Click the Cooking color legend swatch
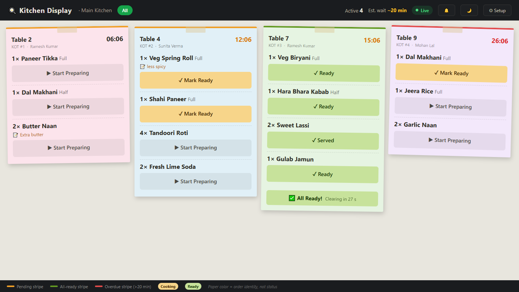 pyautogui.click(x=168, y=286)
